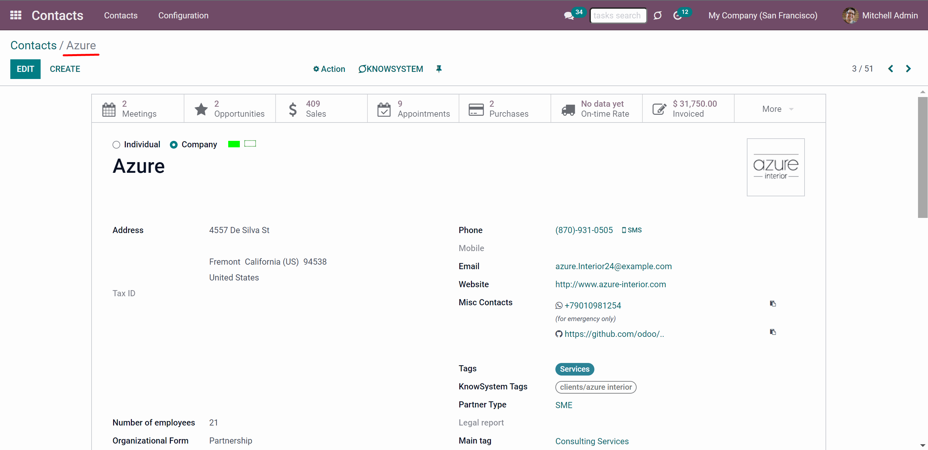This screenshot has width=928, height=450.
Task: Open Appointments calendar-check stat button
Action: click(413, 109)
